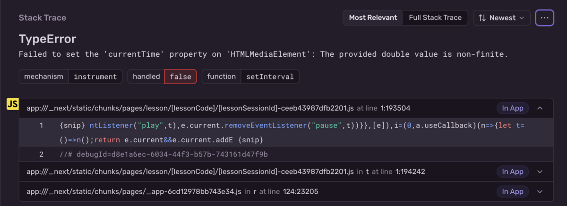Image resolution: width=567 pixels, height=206 pixels.
Task: Click the red false tag value
Action: (180, 77)
